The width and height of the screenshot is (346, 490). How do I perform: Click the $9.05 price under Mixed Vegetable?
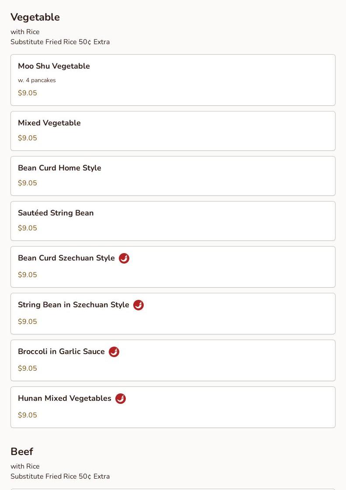point(28,138)
